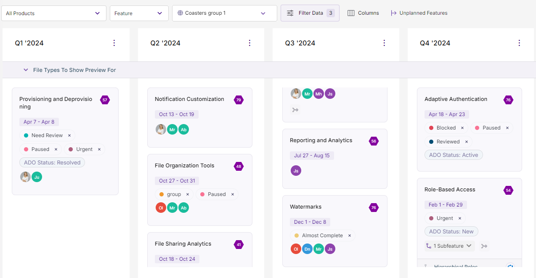Remove the Paused tag from Adaptive Authentication
The image size is (536, 278).
(508, 127)
